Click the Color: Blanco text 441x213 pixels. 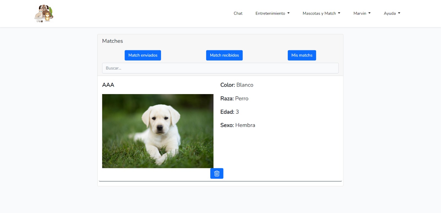(237, 85)
